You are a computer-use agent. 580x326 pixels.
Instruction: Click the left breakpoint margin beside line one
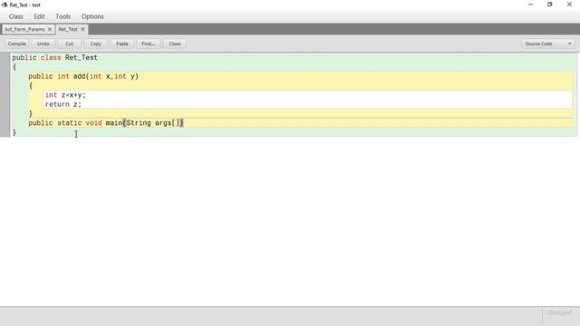coord(5,58)
